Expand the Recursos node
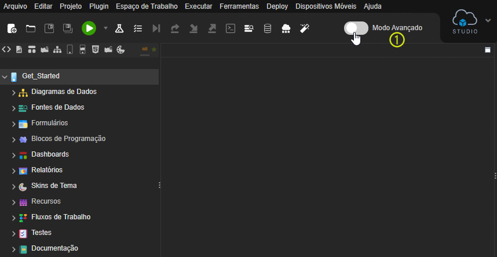The width and height of the screenshot is (497, 257). click(14, 202)
